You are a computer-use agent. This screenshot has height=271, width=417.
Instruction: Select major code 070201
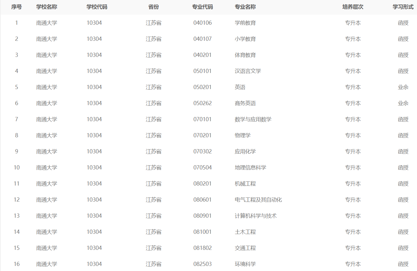coord(203,135)
